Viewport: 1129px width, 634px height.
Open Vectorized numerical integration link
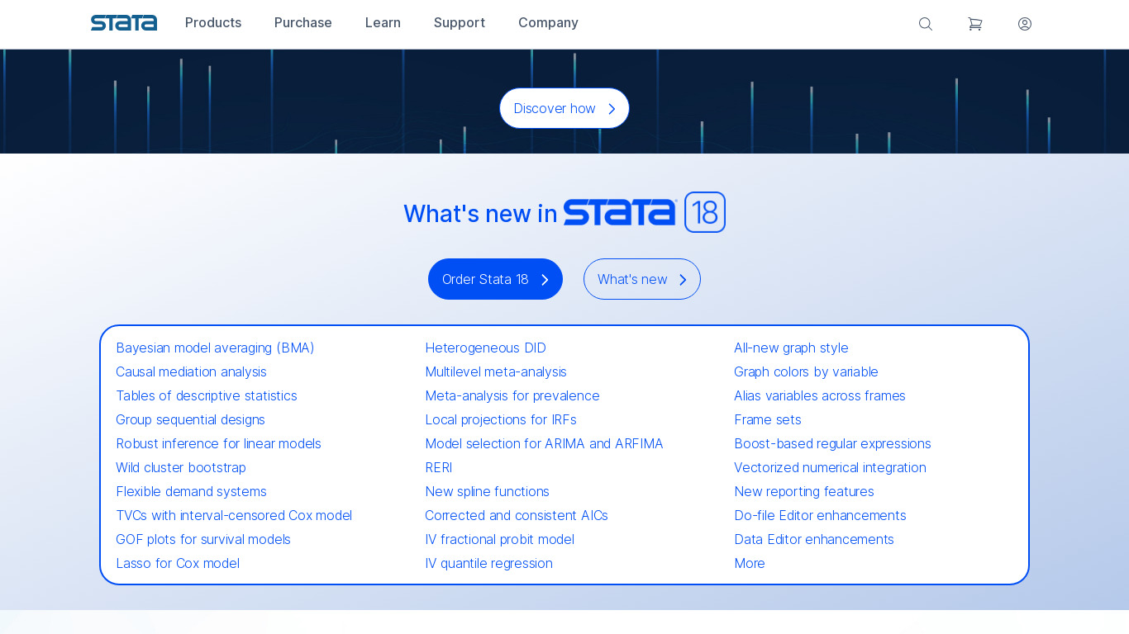tap(830, 468)
